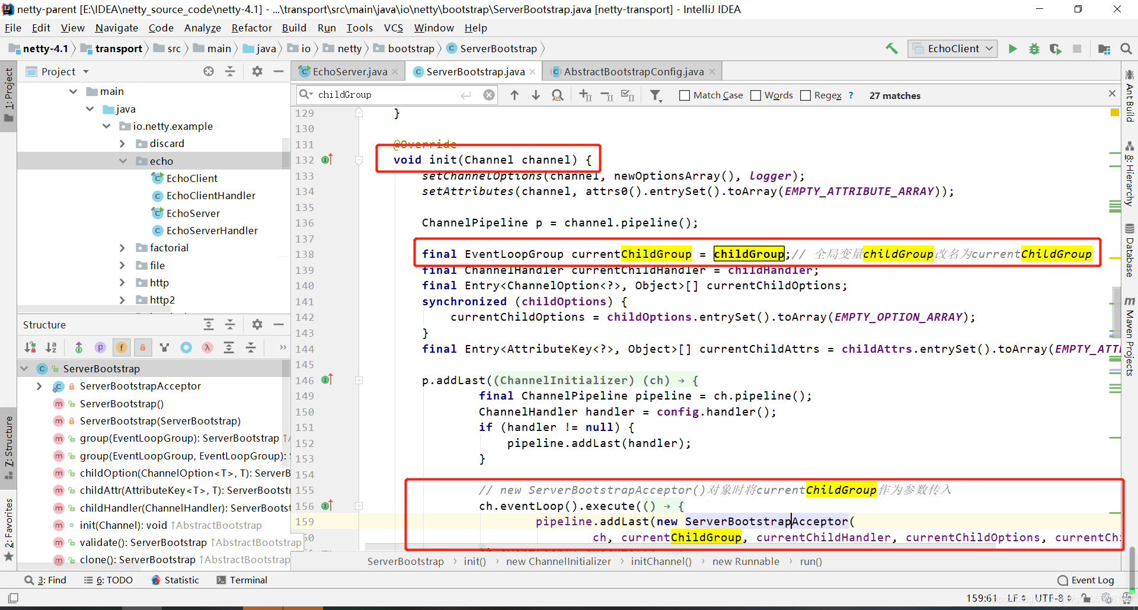Enable Regex checkbox
1138x610 pixels.
[805, 95]
